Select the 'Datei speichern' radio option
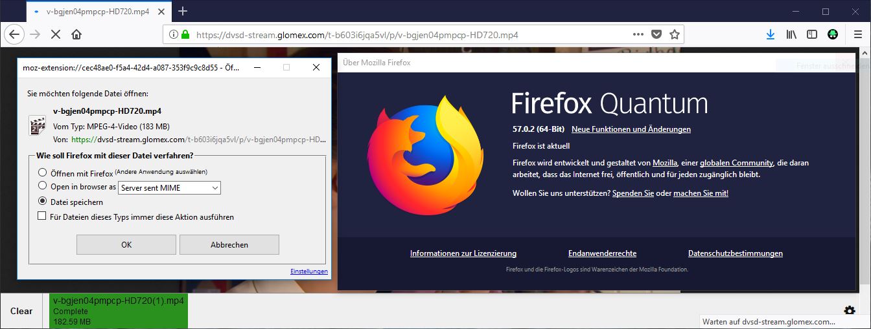Image resolution: width=871 pixels, height=329 pixels. pyautogui.click(x=43, y=202)
